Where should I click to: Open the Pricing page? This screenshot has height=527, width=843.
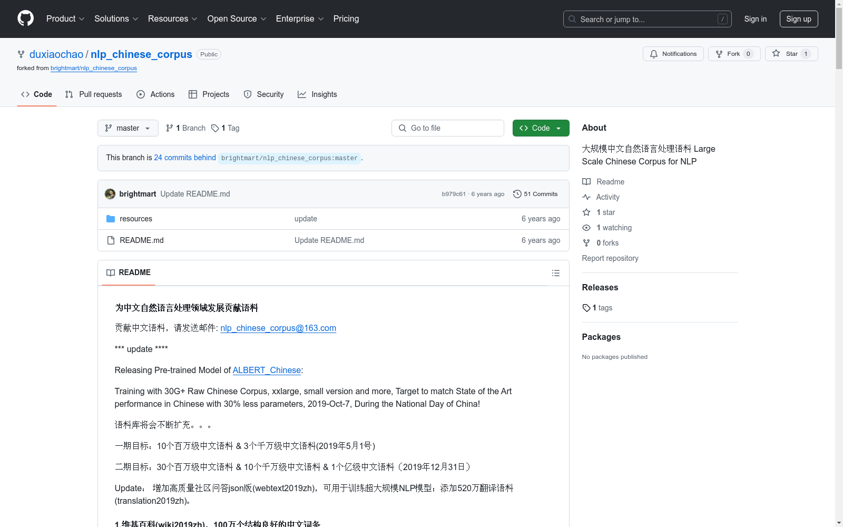[x=346, y=19]
